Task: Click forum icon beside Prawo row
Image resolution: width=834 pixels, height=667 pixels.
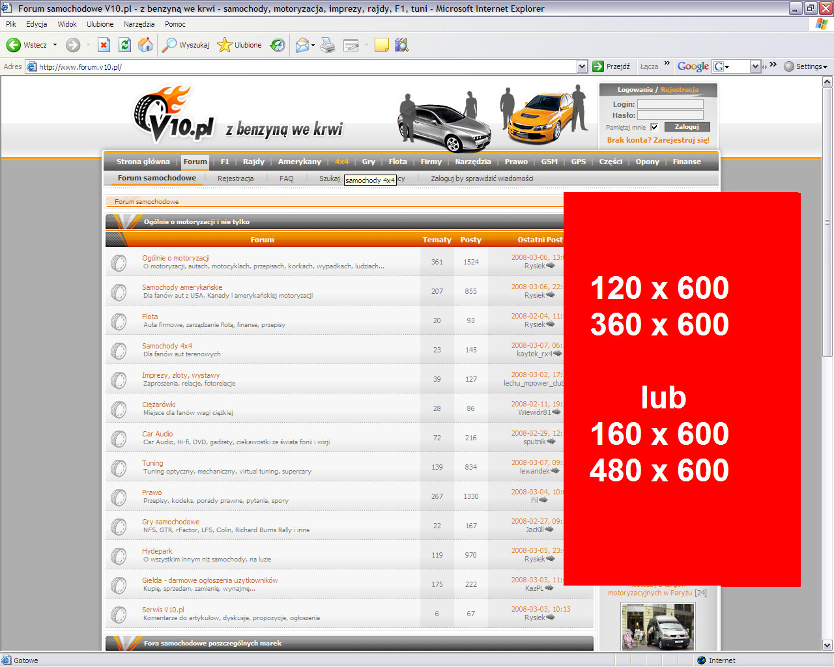Action: pyautogui.click(x=119, y=497)
